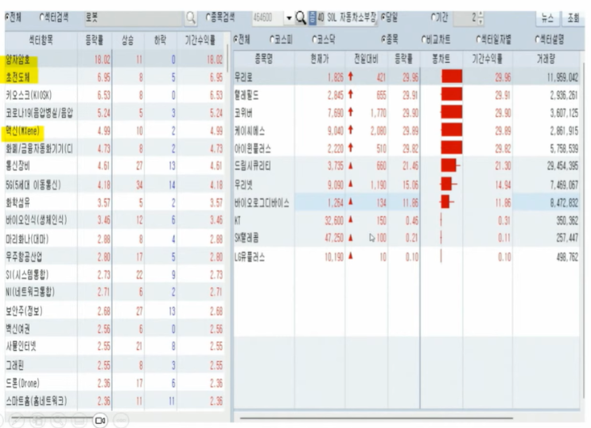Select the 드론(Drone) sector row
The image size is (591, 428).
point(115,383)
